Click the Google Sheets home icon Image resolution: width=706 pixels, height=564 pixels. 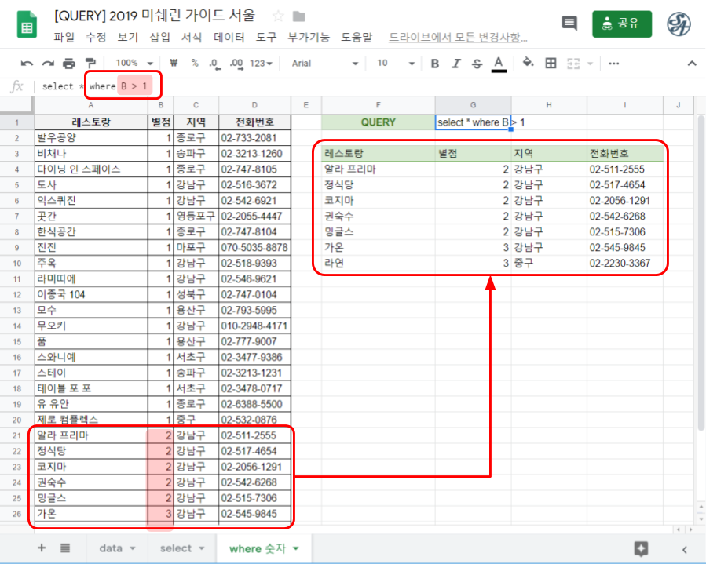pos(27,25)
